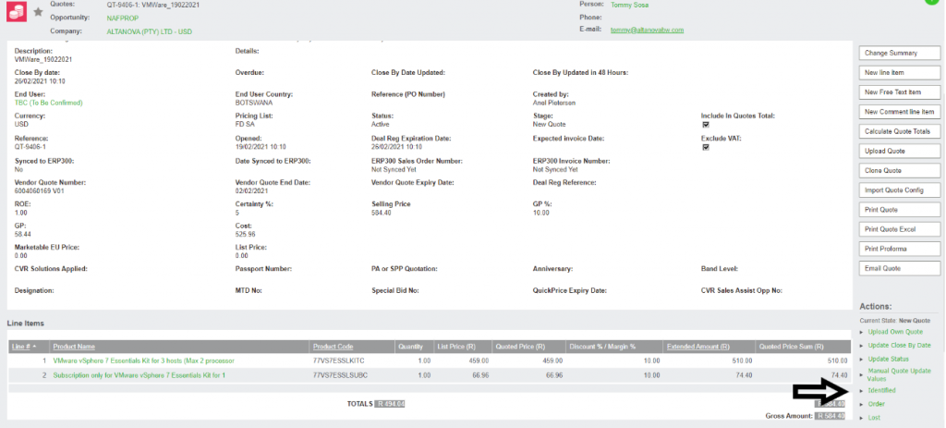Screen dimensions: 946x428
Task: Sort table by Product Name header
Action: pos(74,347)
